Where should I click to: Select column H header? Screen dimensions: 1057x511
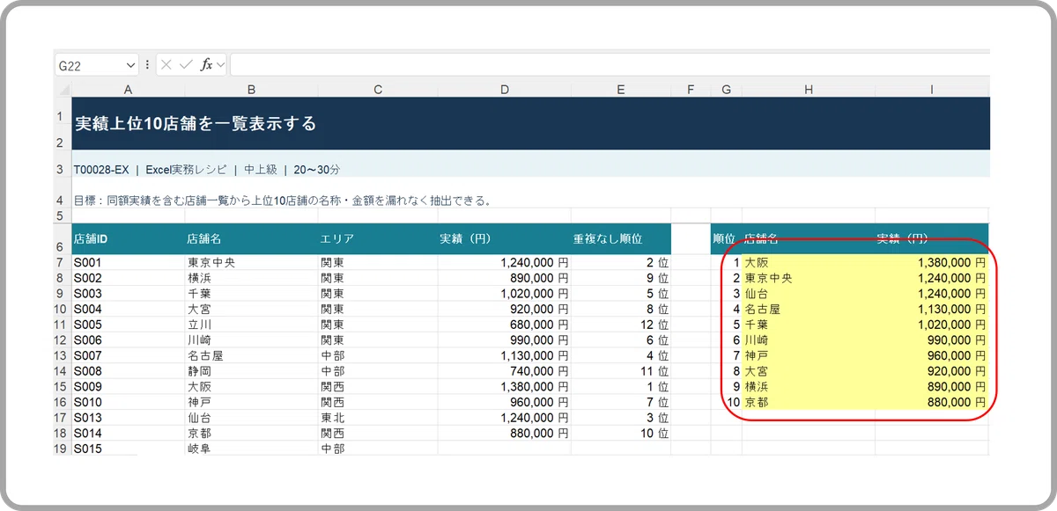click(808, 89)
